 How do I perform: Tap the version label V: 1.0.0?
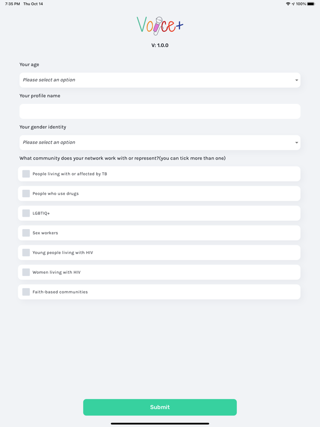(160, 46)
